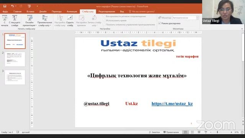245x138 pixels.
Task: Open the undo history dropdown arrow
Action: (16, 6)
